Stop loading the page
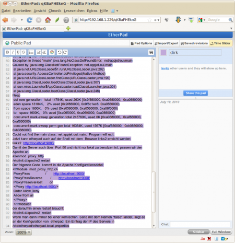235x243 pixels. pos(39,20)
